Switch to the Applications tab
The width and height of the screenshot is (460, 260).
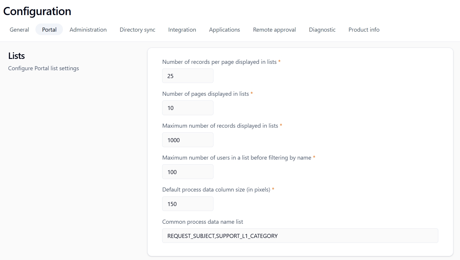point(224,30)
